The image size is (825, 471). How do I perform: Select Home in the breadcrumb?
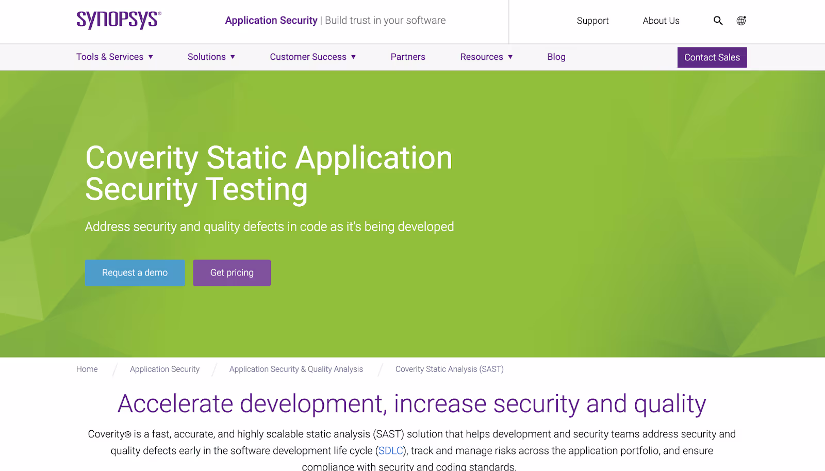pos(87,369)
